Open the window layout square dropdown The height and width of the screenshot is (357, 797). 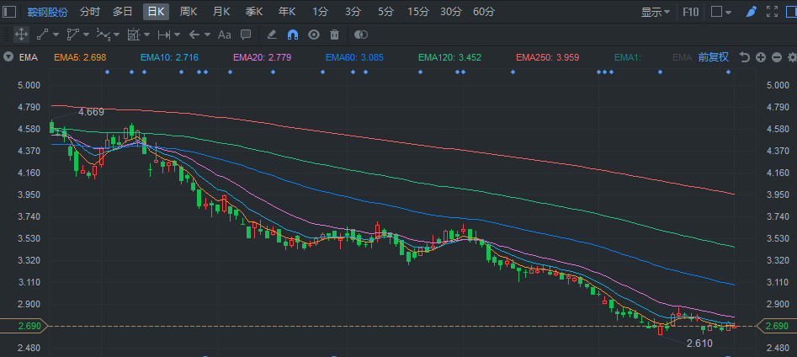[x=721, y=11]
